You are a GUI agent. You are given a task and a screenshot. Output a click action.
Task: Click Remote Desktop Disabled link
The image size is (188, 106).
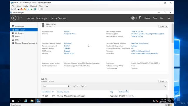pos(67,48)
